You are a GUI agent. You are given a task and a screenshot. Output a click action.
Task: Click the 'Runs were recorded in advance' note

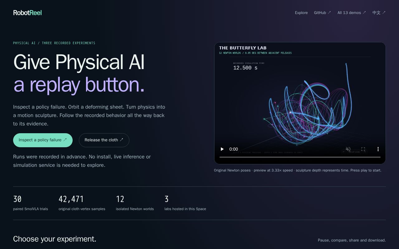point(82,161)
